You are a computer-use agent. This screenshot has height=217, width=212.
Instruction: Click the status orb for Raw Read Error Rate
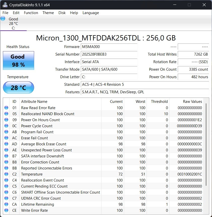tap(6, 108)
